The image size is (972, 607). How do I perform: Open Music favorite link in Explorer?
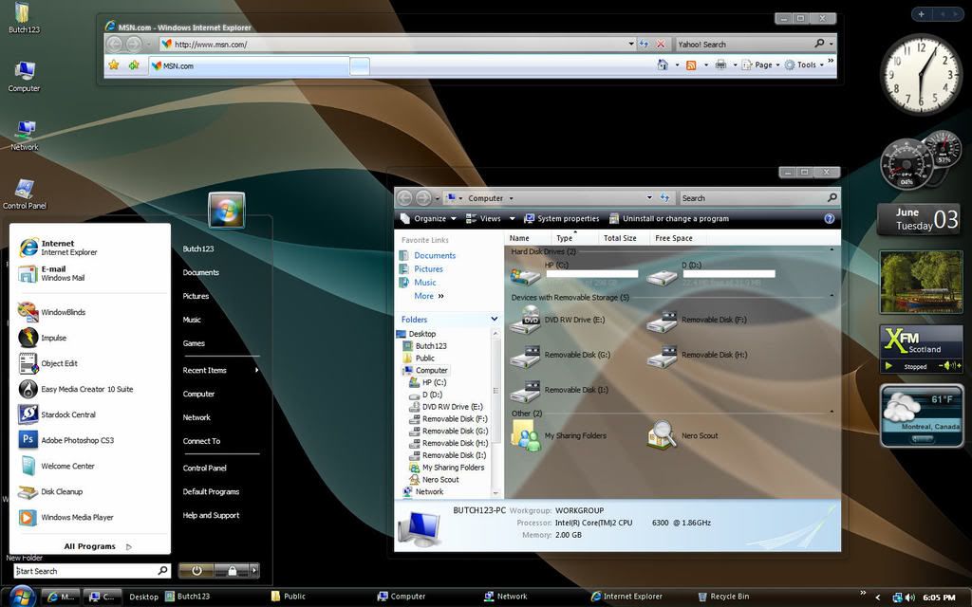[418, 283]
